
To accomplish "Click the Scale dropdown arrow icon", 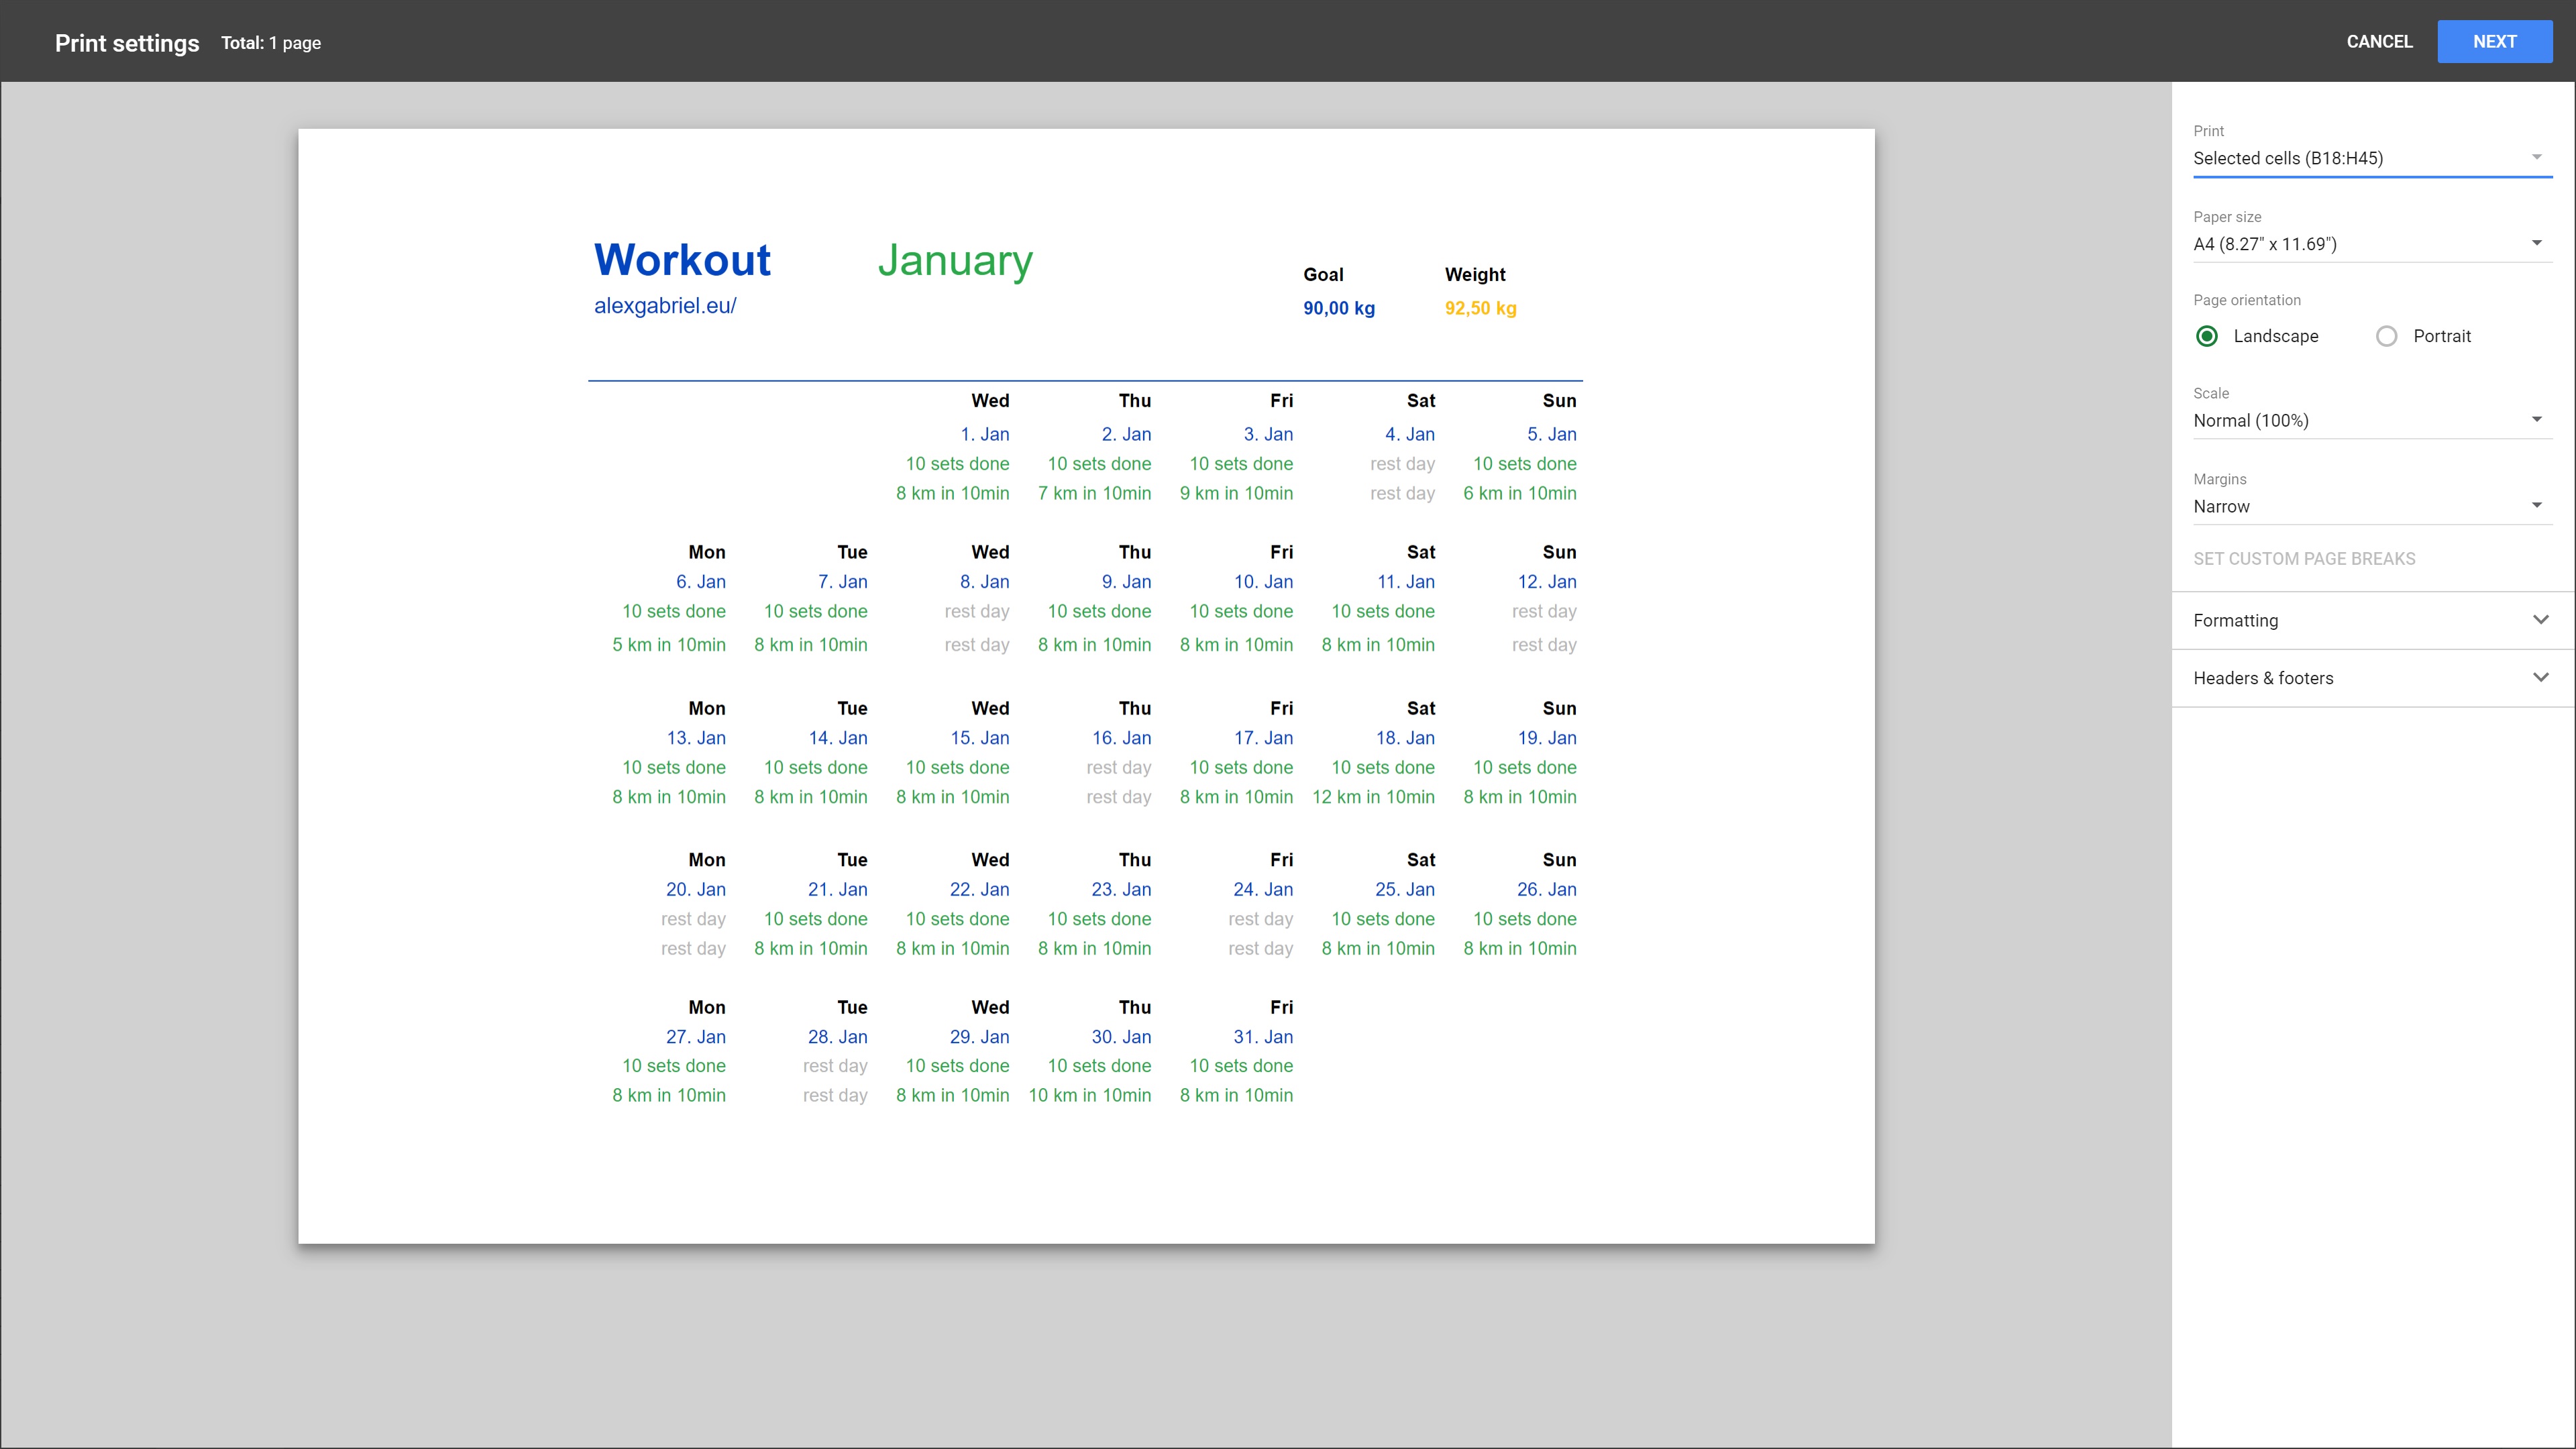I will 2536,419.
